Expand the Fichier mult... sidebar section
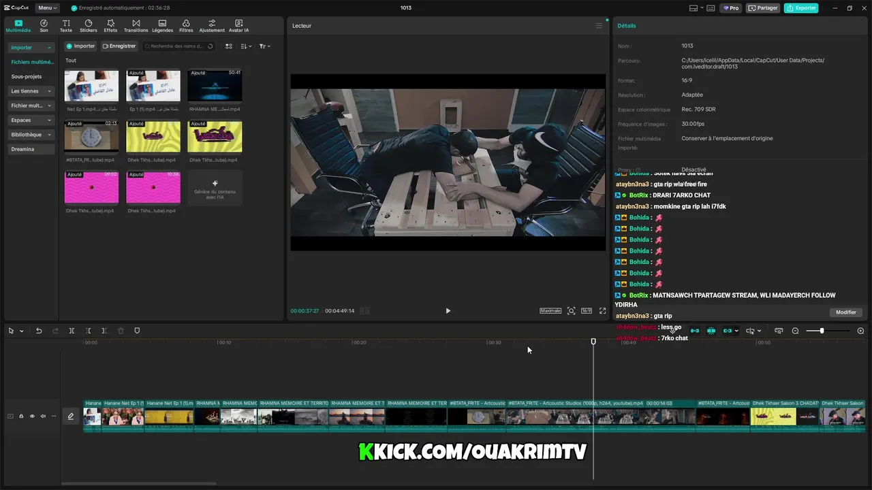872x490 pixels. point(31,105)
